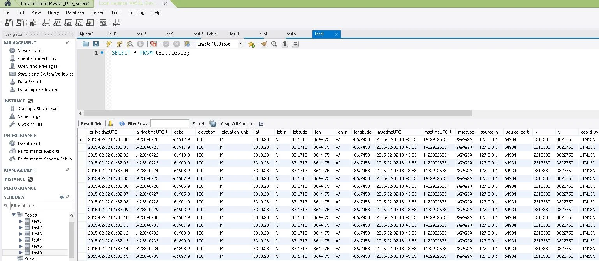This screenshot has height=261, width=599.
Task: Click the reconnect to DBMS icon
Action: [x=116, y=23]
